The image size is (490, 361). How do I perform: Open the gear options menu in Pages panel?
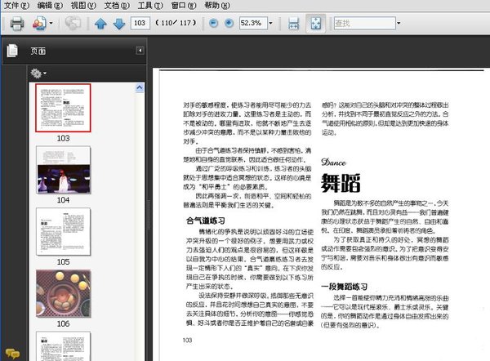click(x=38, y=74)
